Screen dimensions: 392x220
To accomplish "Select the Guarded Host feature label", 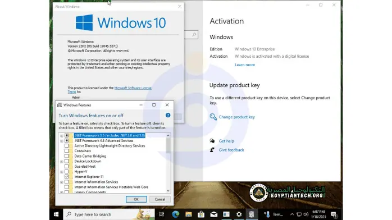I will [x=85, y=166].
